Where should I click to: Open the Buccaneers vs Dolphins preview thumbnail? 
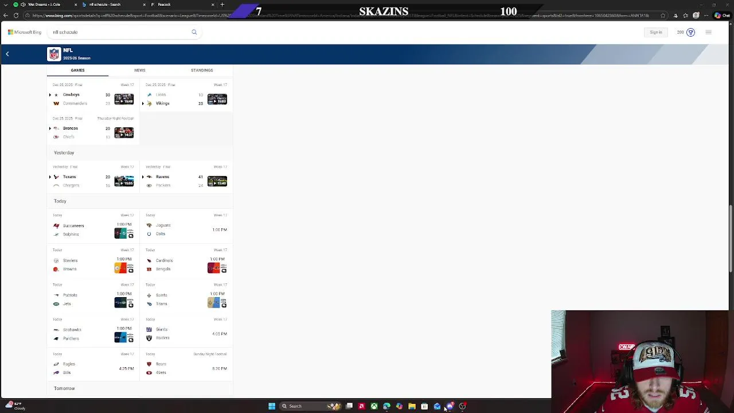pyautogui.click(x=124, y=233)
